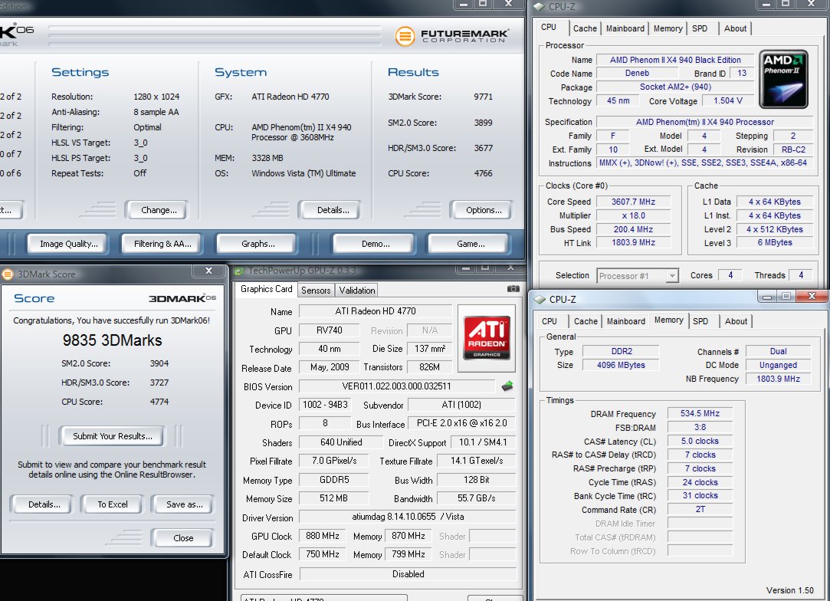Image resolution: width=830 pixels, height=601 pixels.
Task: Open About tab in lower CPU-Z window
Action: tap(736, 321)
